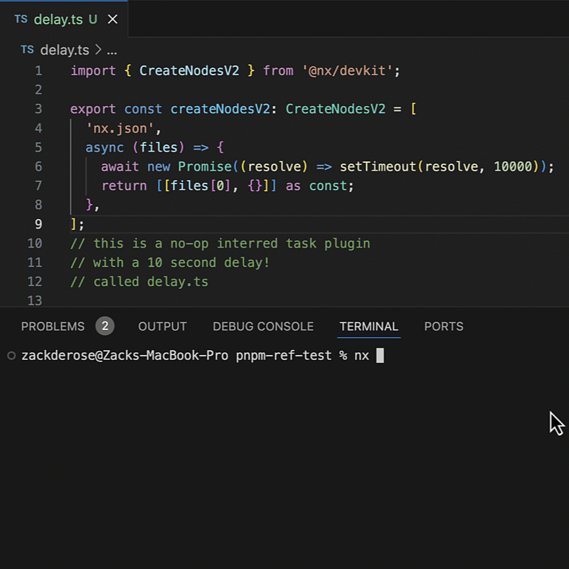
Task: Select the TERMINAL panel tab
Action: coord(368,326)
